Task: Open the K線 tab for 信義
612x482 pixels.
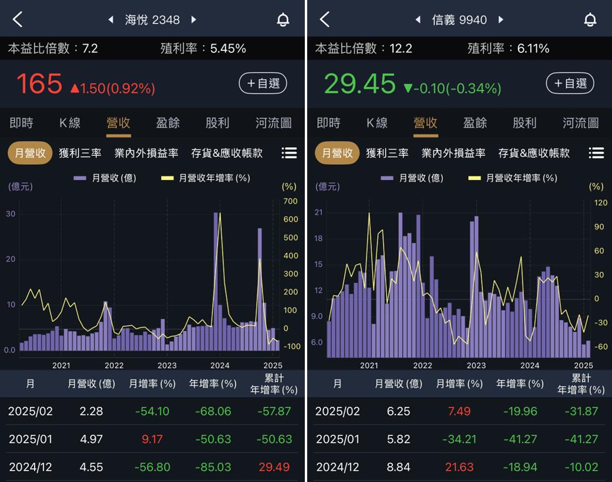Action: tap(377, 123)
